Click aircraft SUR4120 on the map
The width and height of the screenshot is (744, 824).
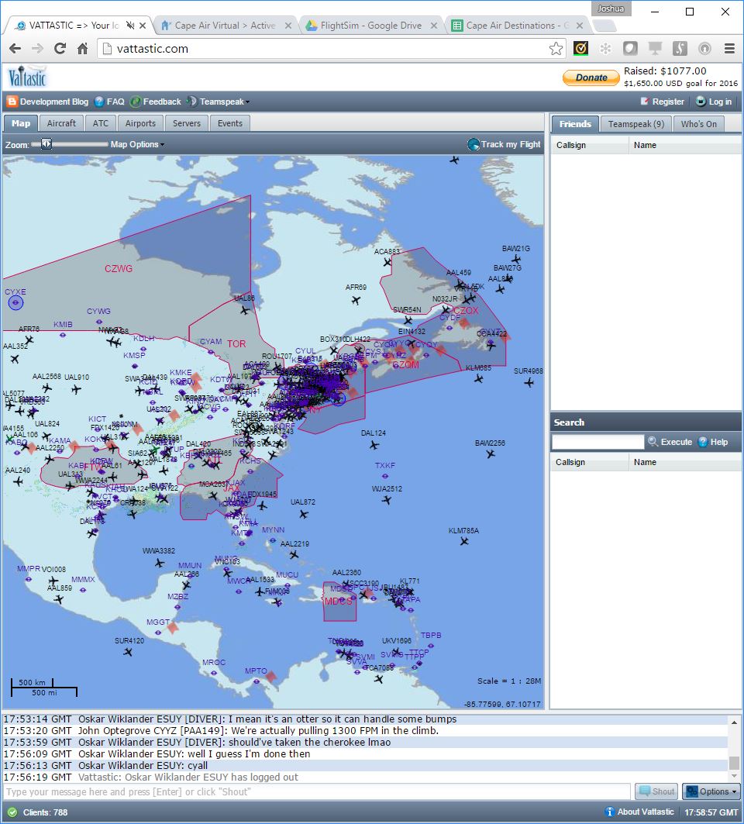pos(128,652)
